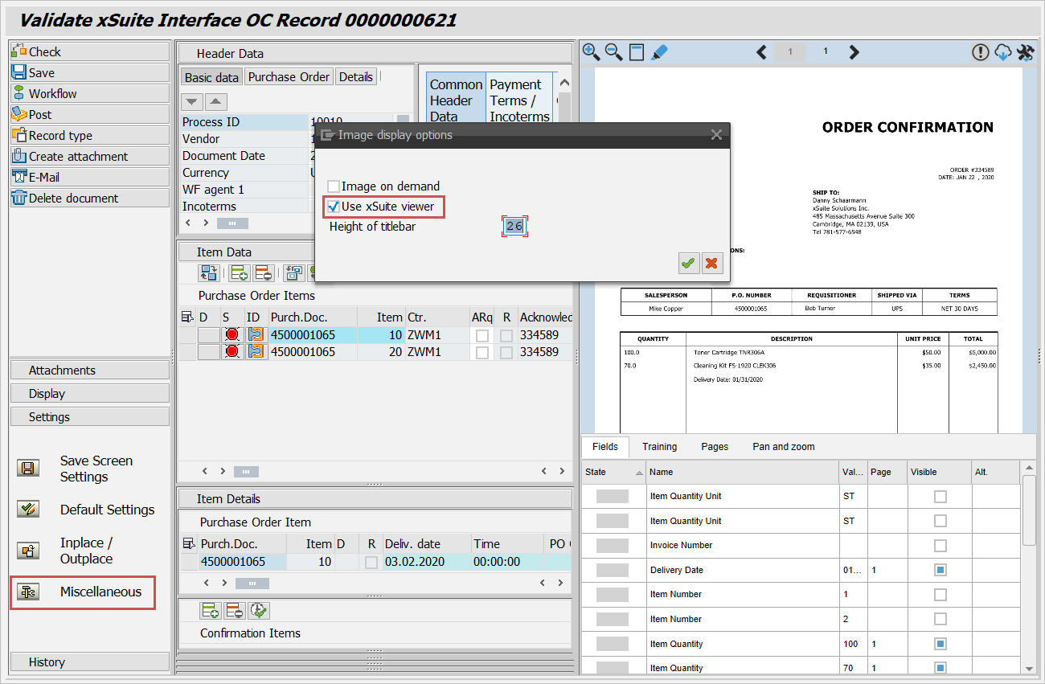This screenshot has height=684, width=1045.
Task: Confirm dialog with green checkmark
Action: point(689,263)
